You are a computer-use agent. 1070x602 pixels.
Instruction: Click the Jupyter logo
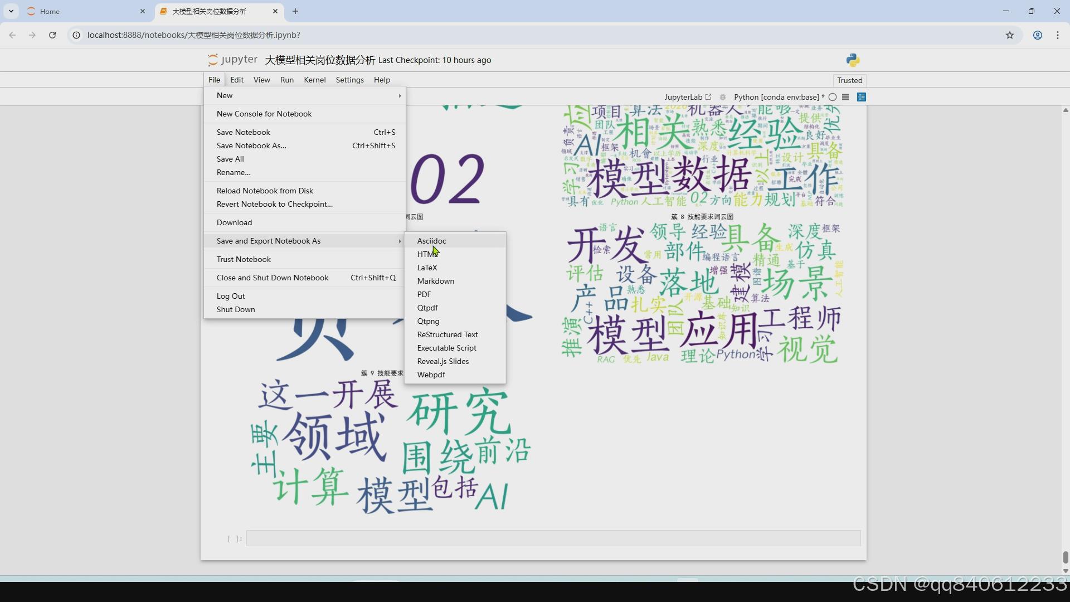click(x=232, y=60)
